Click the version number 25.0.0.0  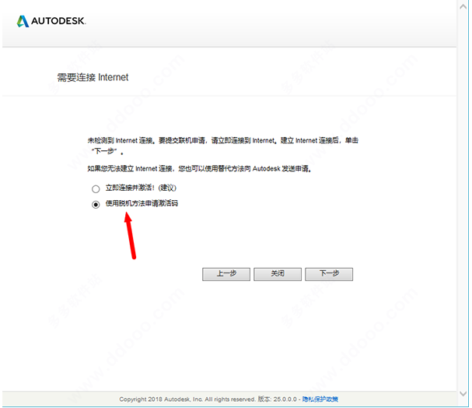coord(285,399)
